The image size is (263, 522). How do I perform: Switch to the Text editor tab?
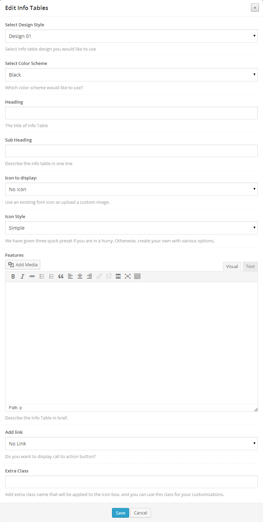pos(250,267)
